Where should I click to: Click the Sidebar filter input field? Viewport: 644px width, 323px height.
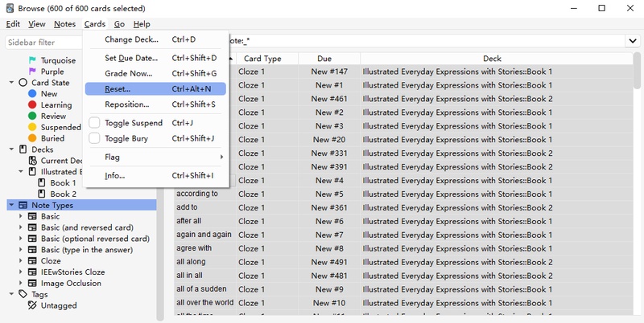tap(44, 43)
